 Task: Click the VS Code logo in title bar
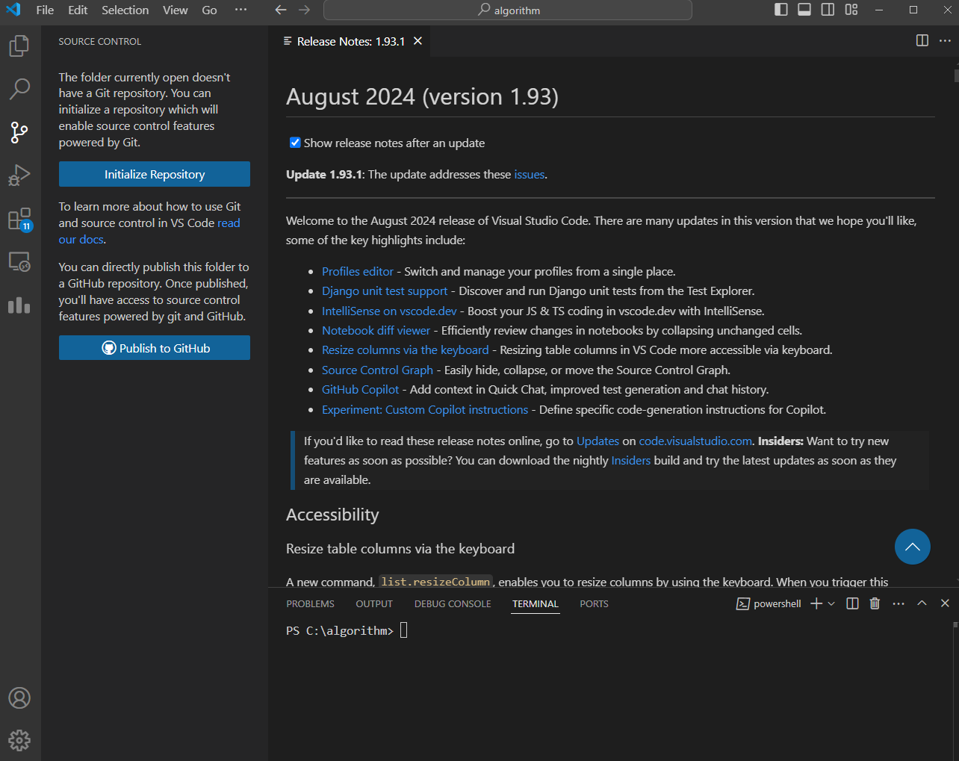click(13, 10)
